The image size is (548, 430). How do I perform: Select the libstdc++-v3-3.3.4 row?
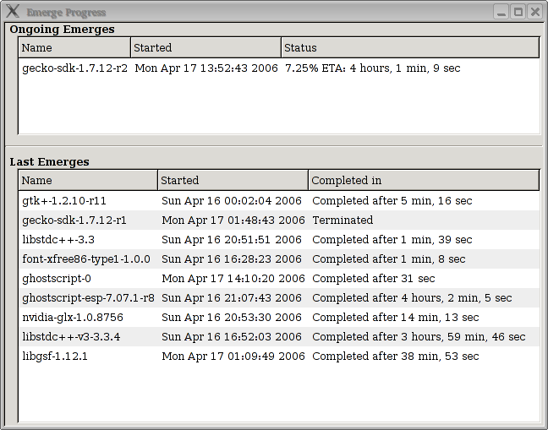279,337
